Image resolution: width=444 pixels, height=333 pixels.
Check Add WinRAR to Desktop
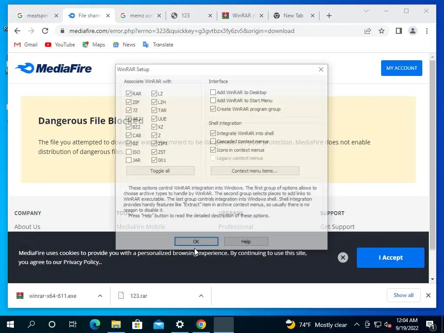[x=213, y=92]
